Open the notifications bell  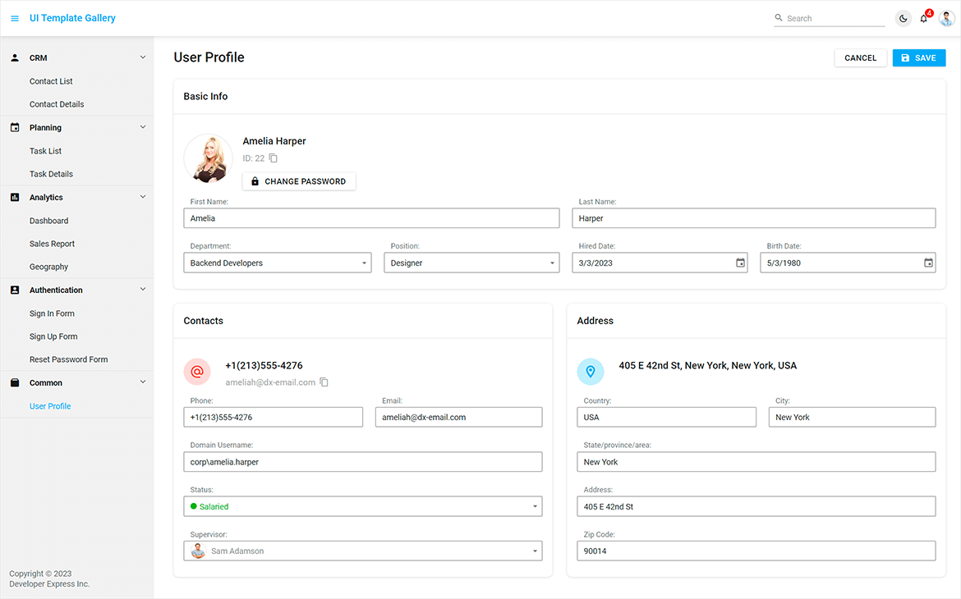click(924, 18)
